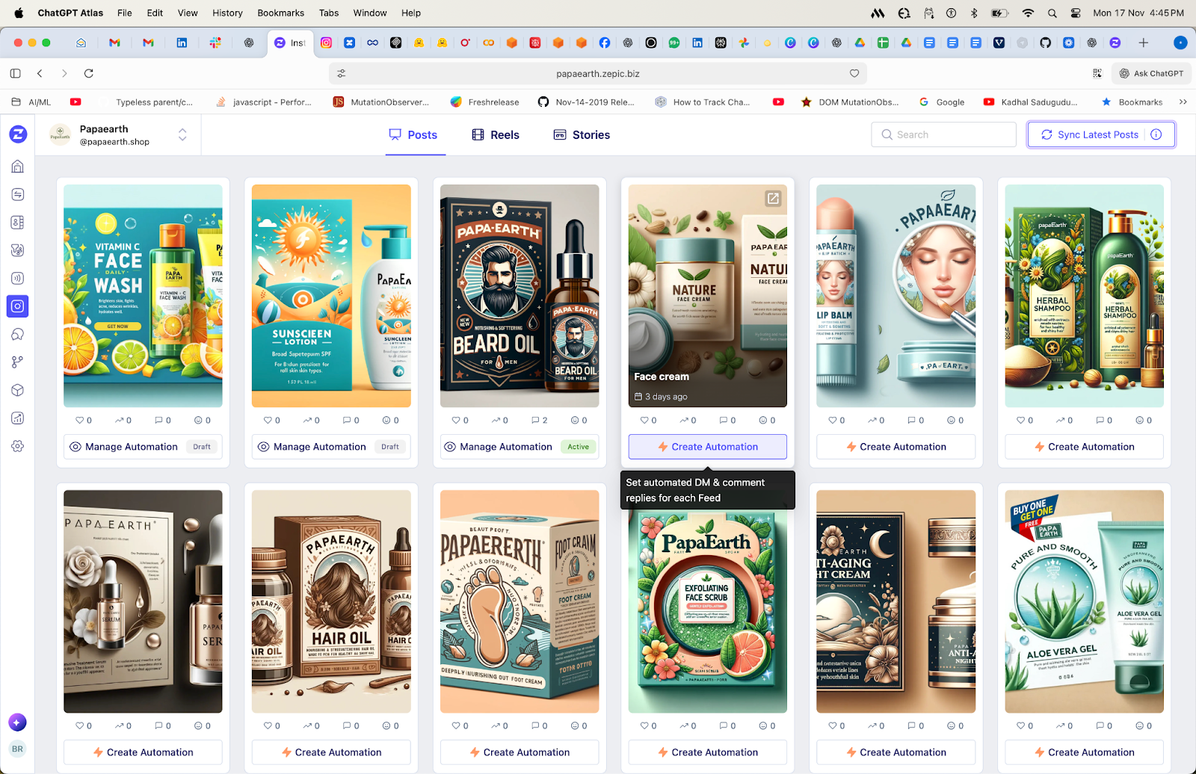
Task: Click the comment icon on the Beard Oil post
Action: pyautogui.click(x=535, y=420)
